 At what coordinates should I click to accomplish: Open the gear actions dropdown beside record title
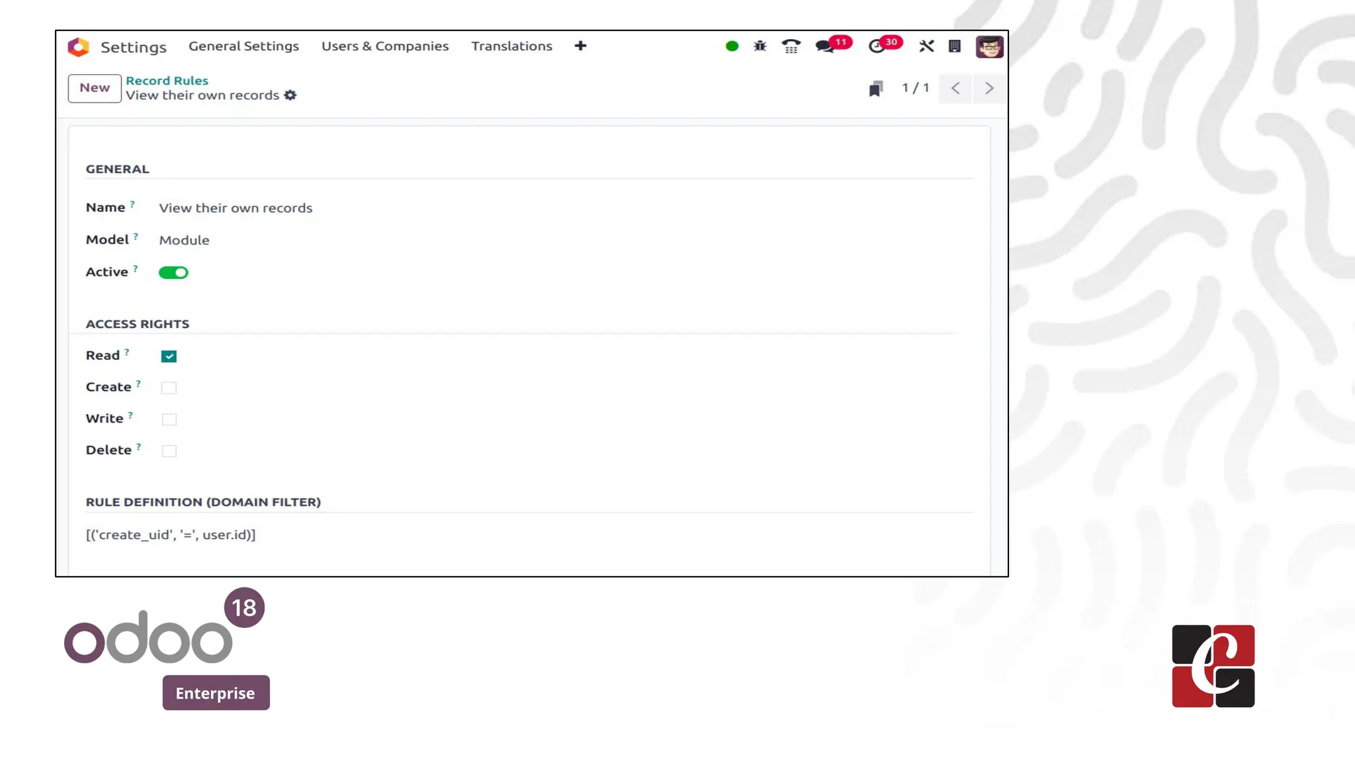click(290, 95)
